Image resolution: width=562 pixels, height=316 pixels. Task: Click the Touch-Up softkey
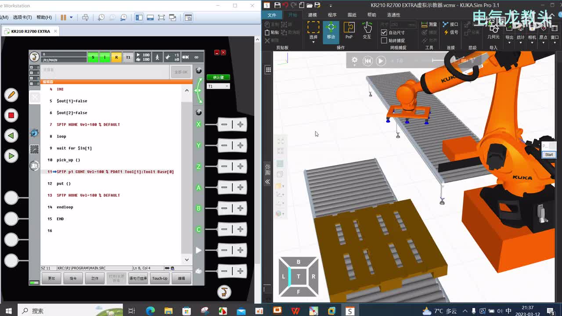(160, 278)
